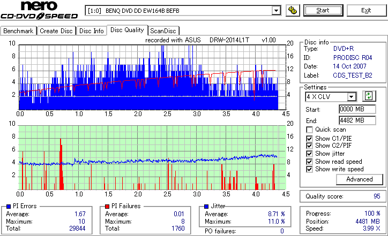Open the Advanced settings button

[x=359, y=179]
